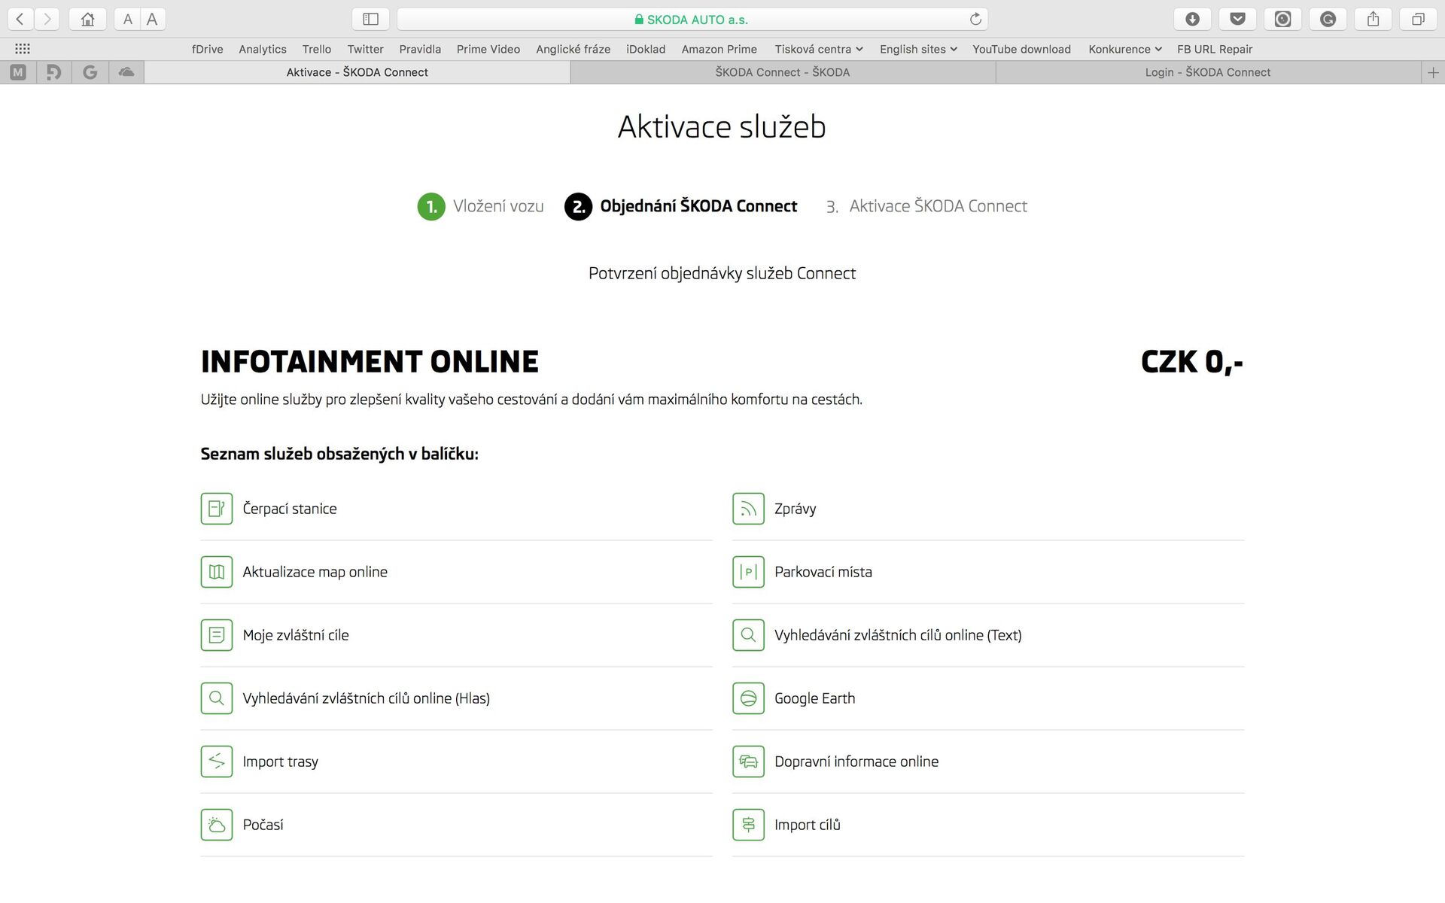The height and width of the screenshot is (903, 1445).
Task: Toggle the Safari sidebar button
Action: click(x=370, y=20)
